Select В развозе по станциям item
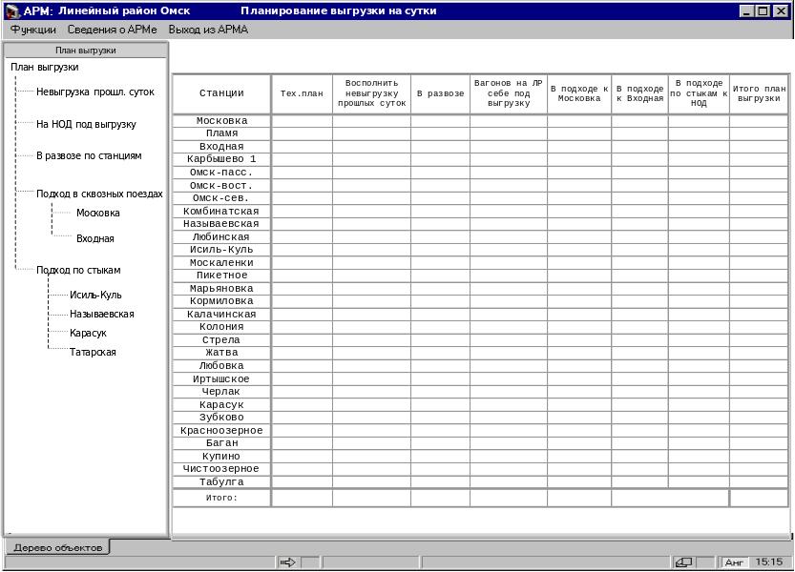Image resolution: width=795 pixels, height=572 pixels. point(89,155)
